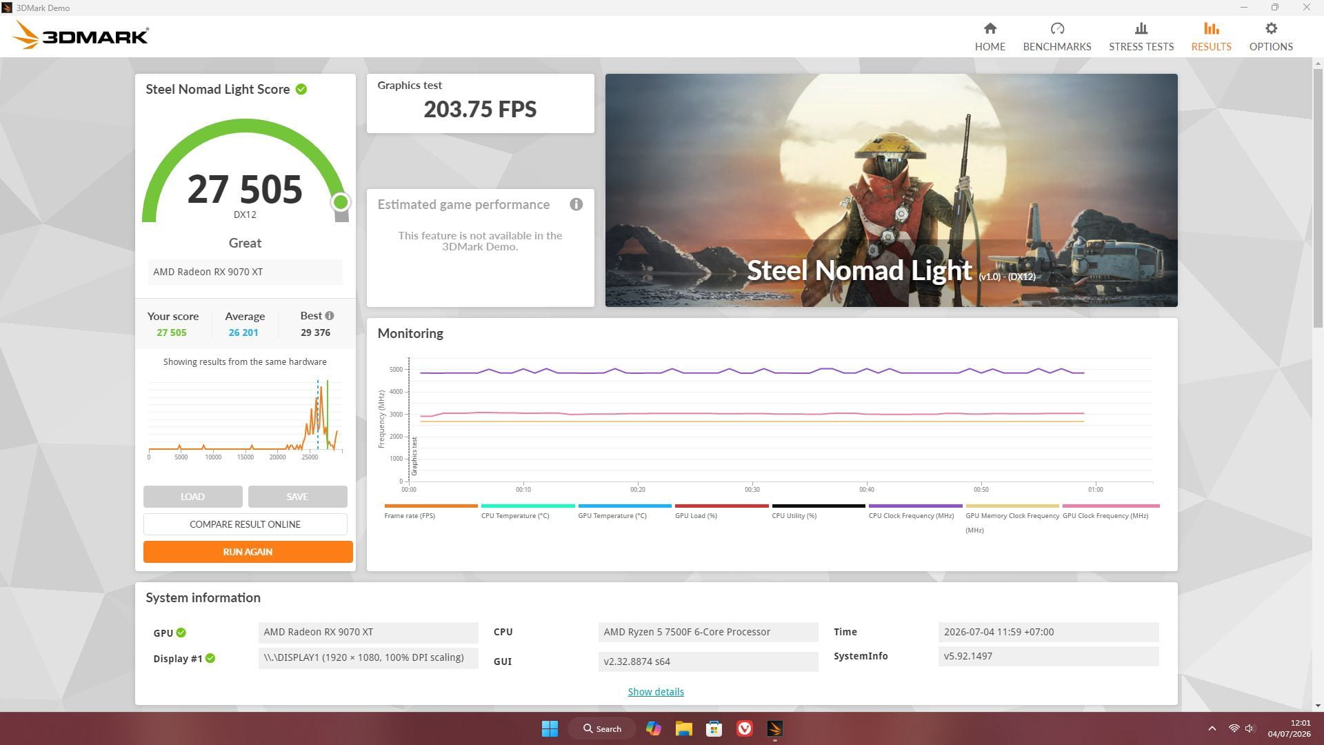This screenshot has height=745, width=1324.
Task: Toggle the CPU Utility (%) legend
Action: pos(818,511)
